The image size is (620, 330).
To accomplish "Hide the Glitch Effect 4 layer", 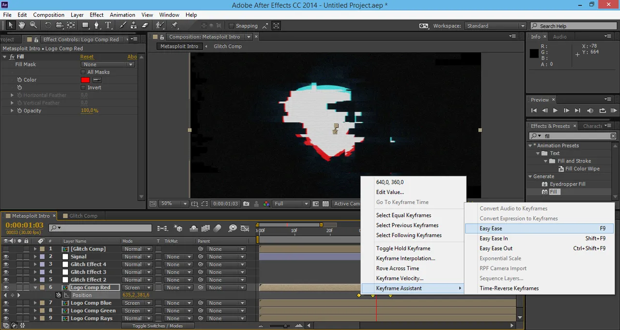I will (x=6, y=264).
